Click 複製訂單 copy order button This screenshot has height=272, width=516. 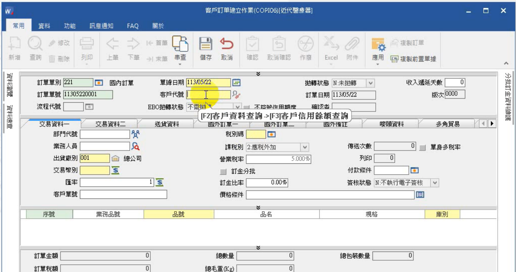coord(407,43)
